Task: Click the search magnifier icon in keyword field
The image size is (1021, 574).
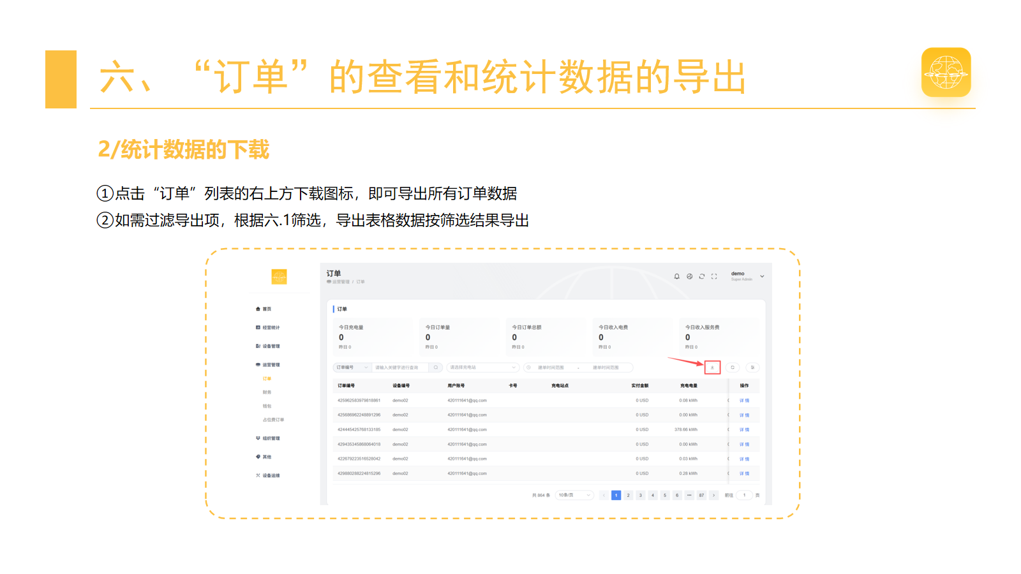Action: tap(436, 367)
